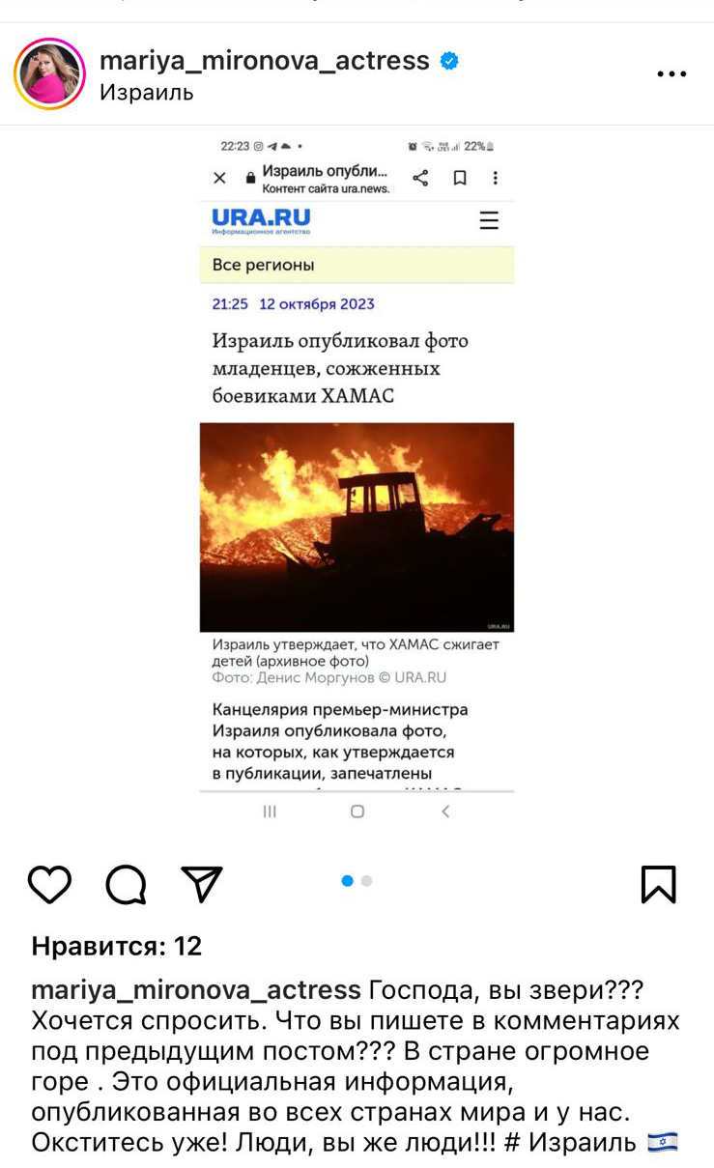Share the post with the paper plane icon

tap(202, 884)
